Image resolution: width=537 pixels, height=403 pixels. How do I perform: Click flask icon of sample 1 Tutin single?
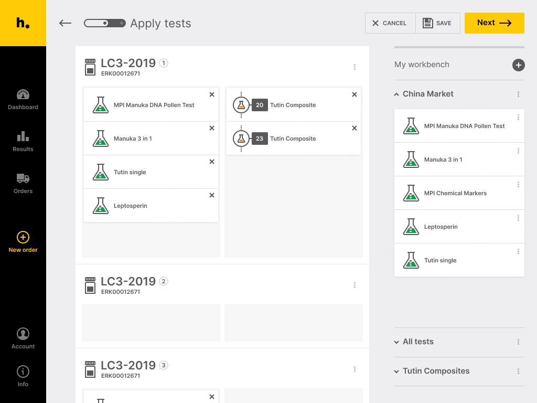pyautogui.click(x=101, y=172)
